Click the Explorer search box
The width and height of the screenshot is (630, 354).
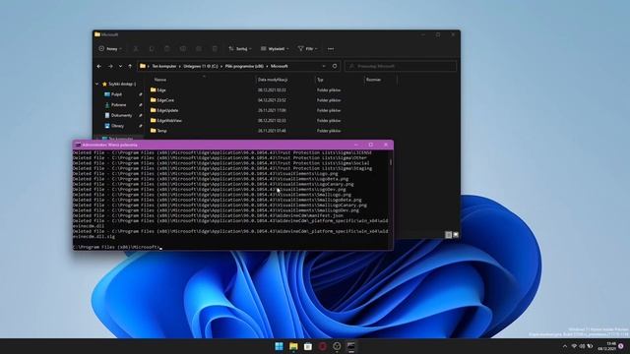point(401,66)
